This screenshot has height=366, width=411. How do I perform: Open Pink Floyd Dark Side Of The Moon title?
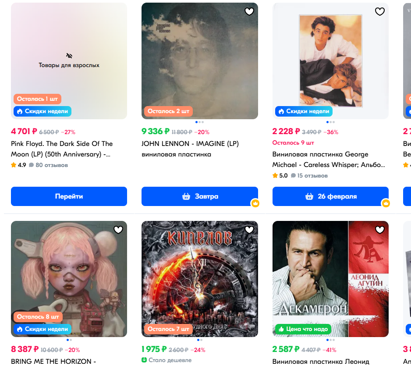[x=62, y=149]
